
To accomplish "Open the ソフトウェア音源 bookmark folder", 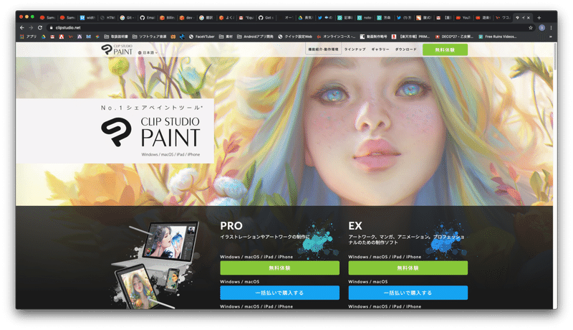I will coord(149,37).
